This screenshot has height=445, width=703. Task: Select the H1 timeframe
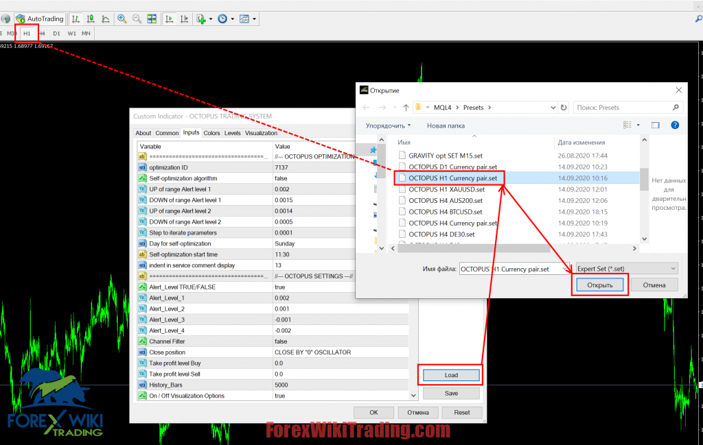(27, 34)
